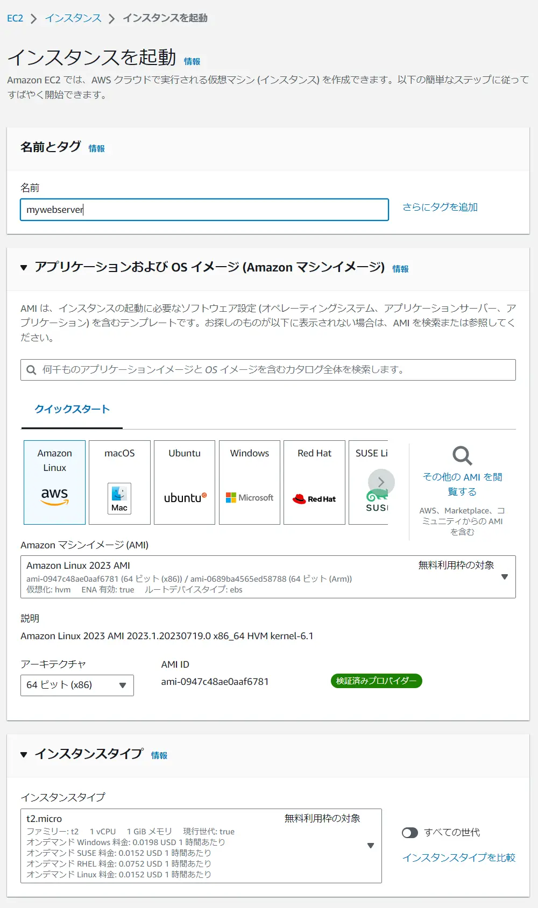538x908 pixels.
Task: Open その他の AMI を閲覧する link
Action: pos(463,484)
